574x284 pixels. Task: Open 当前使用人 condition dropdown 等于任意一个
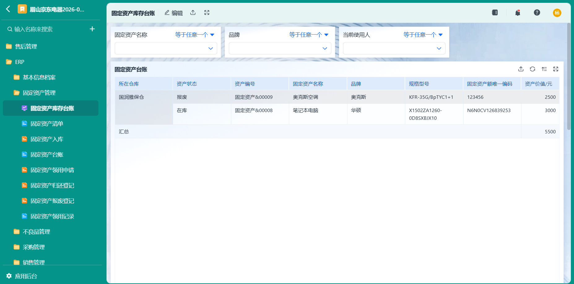coord(423,35)
